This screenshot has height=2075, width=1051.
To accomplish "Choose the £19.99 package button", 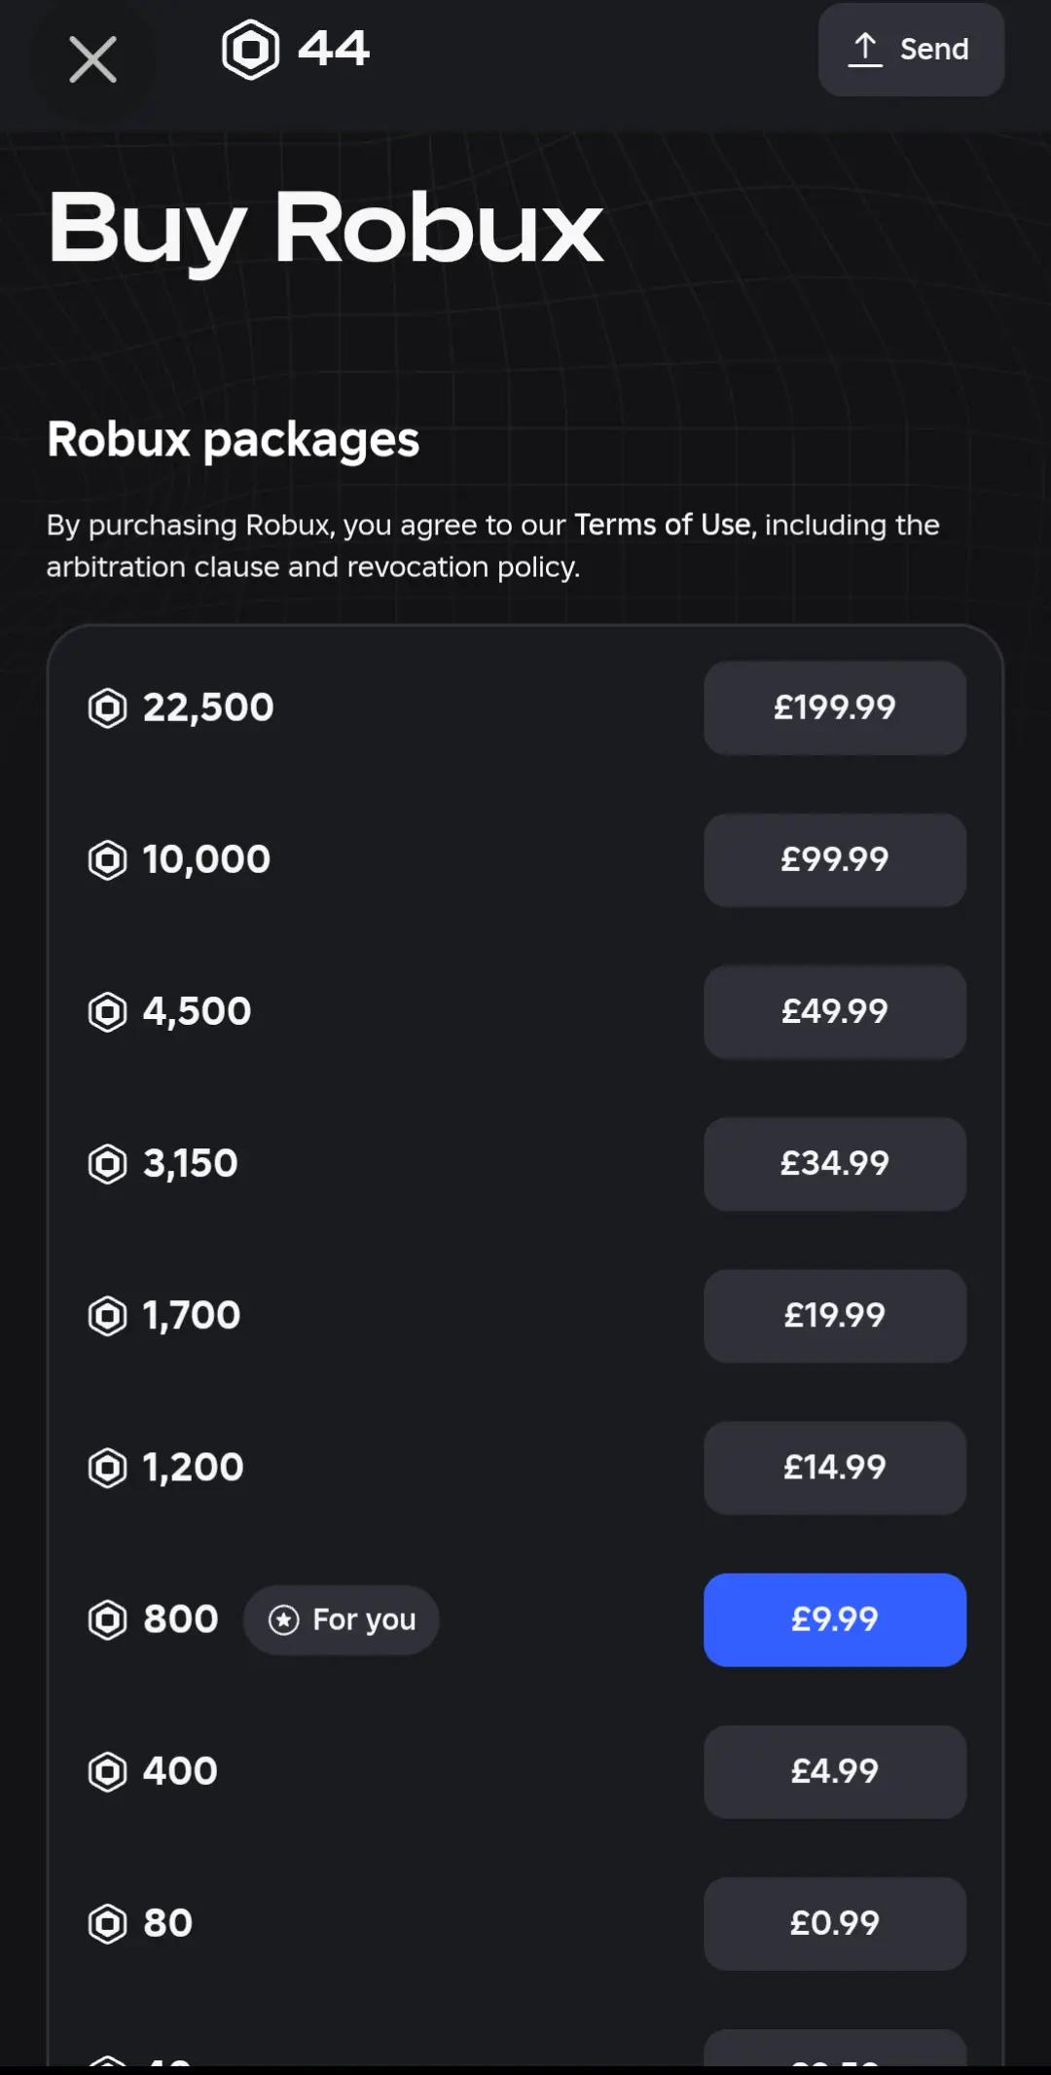I will (x=835, y=1316).
